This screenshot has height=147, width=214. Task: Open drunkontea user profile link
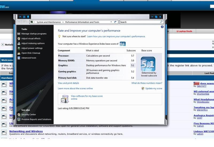pos(203,94)
